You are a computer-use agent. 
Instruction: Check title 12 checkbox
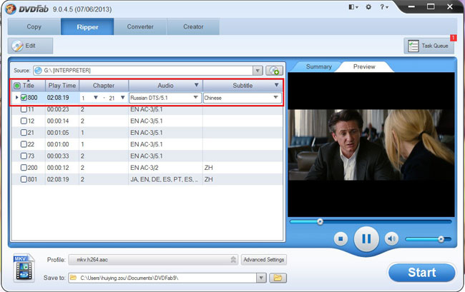pyautogui.click(x=24, y=121)
